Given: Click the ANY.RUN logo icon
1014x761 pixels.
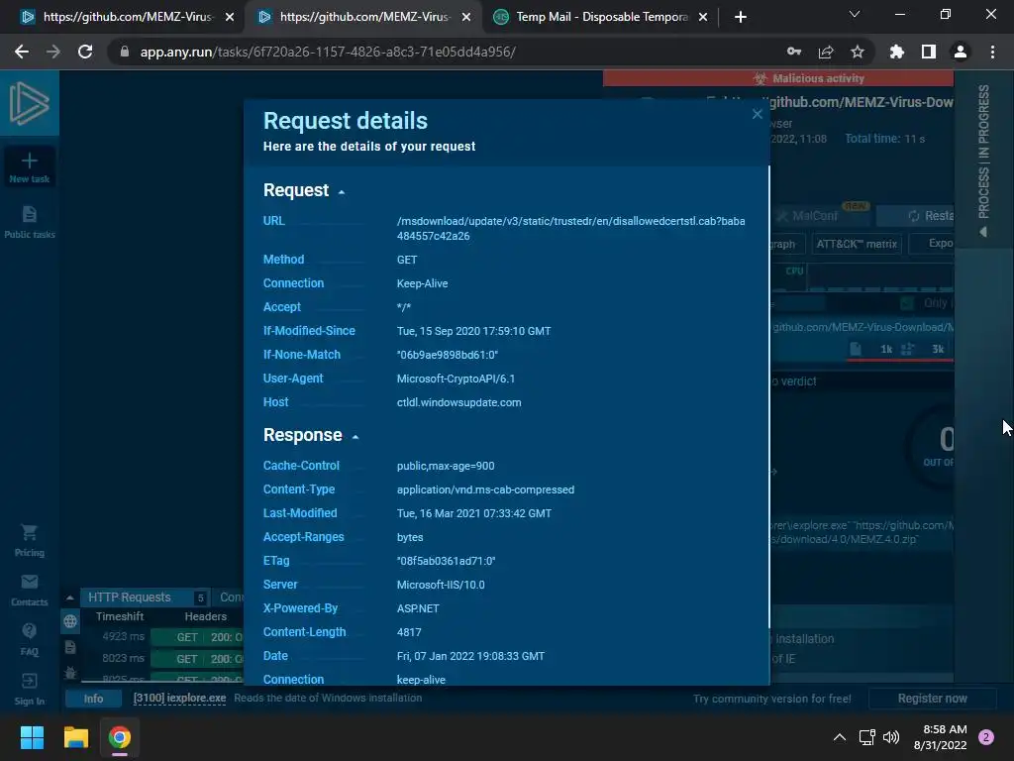Looking at the screenshot, I should pos(29,103).
